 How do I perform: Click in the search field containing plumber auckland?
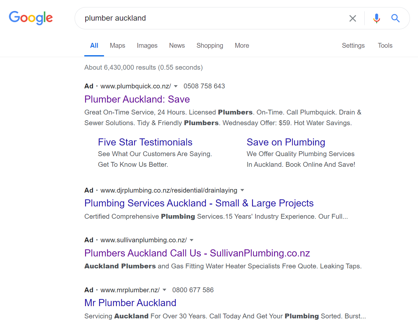(x=210, y=18)
